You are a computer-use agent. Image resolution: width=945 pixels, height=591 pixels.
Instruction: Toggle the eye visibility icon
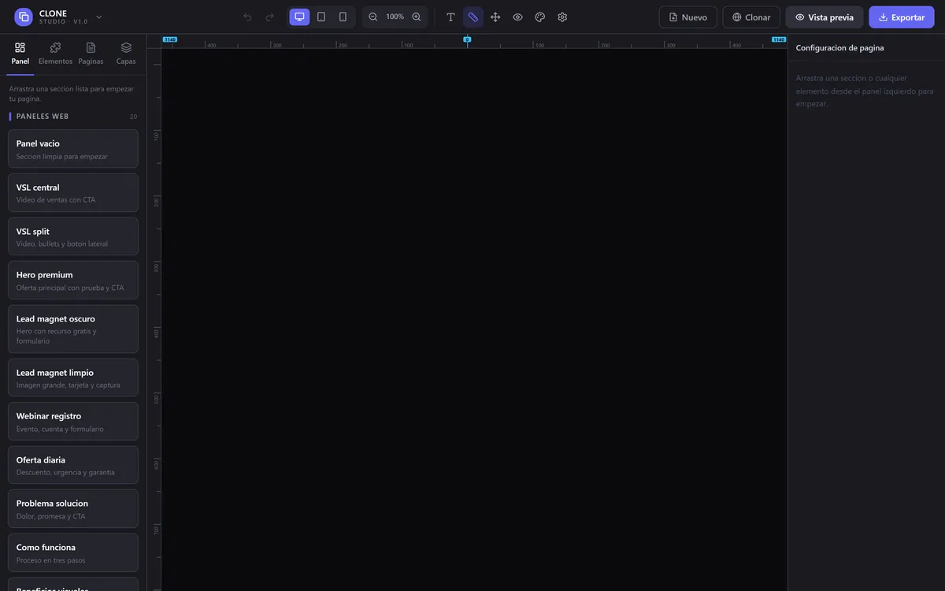click(x=517, y=17)
